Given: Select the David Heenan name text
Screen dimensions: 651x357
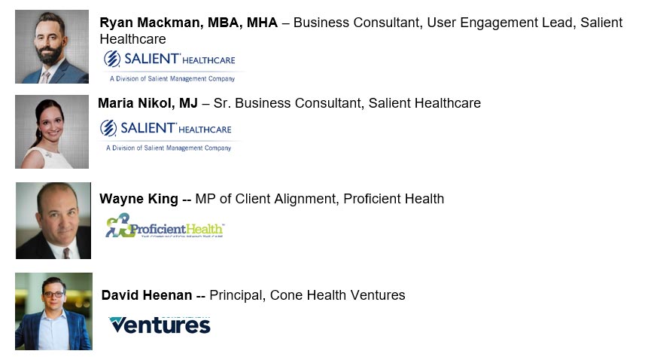Looking at the screenshot, I should (147, 295).
